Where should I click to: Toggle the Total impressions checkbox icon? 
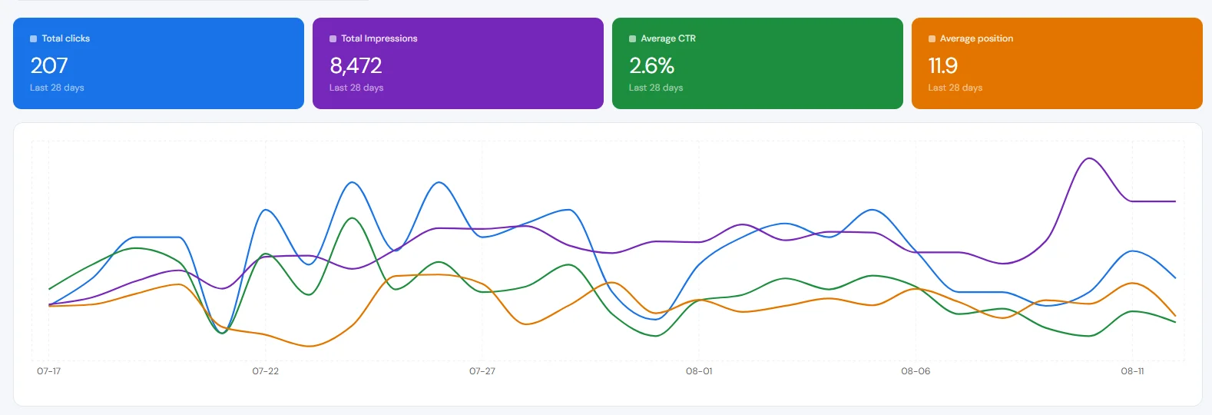[x=333, y=38]
